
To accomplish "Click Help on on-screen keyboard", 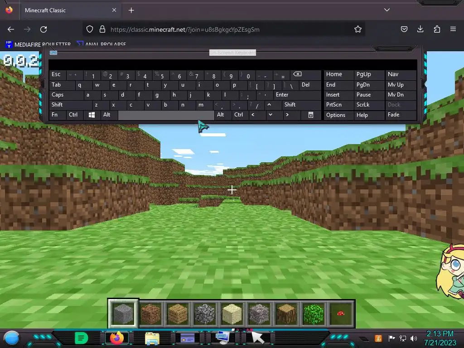I will click(369, 115).
